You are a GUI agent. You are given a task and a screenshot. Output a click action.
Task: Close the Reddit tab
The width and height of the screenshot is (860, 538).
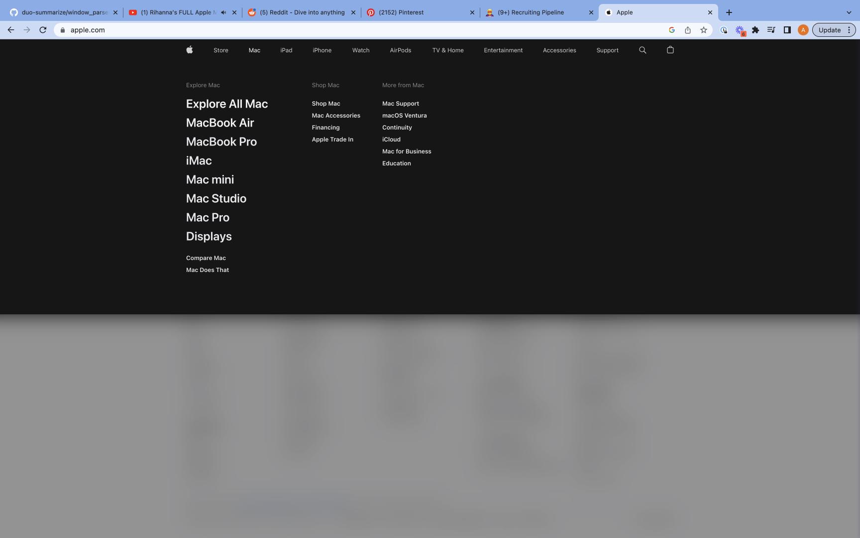tap(353, 12)
